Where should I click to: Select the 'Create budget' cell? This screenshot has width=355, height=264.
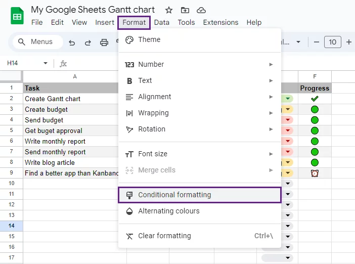coord(71,109)
